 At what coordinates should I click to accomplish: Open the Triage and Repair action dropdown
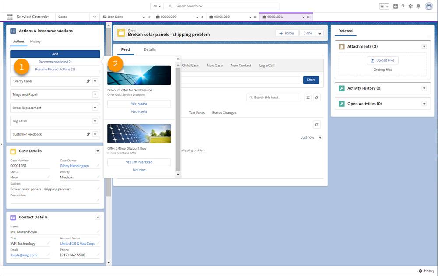(x=95, y=94)
